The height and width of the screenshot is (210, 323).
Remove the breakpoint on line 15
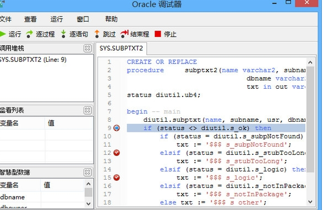(x=117, y=177)
